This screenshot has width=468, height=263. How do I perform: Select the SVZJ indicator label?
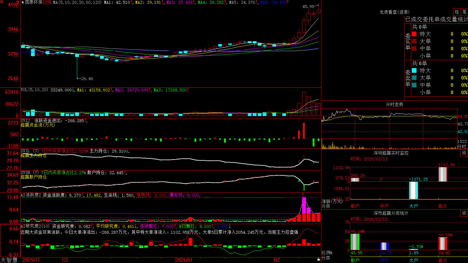click(x=25, y=120)
